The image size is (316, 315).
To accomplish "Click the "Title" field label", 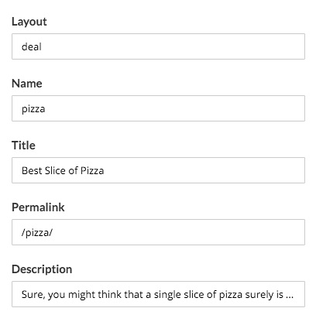I will coord(23,146).
